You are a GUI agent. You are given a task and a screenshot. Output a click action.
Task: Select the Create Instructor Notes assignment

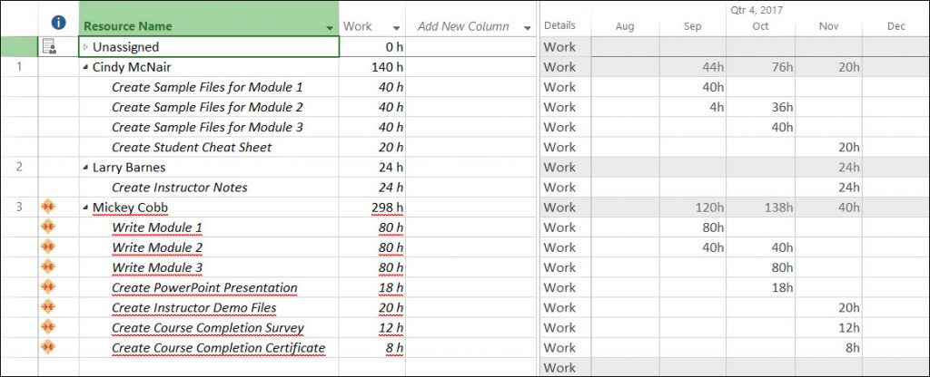(179, 188)
